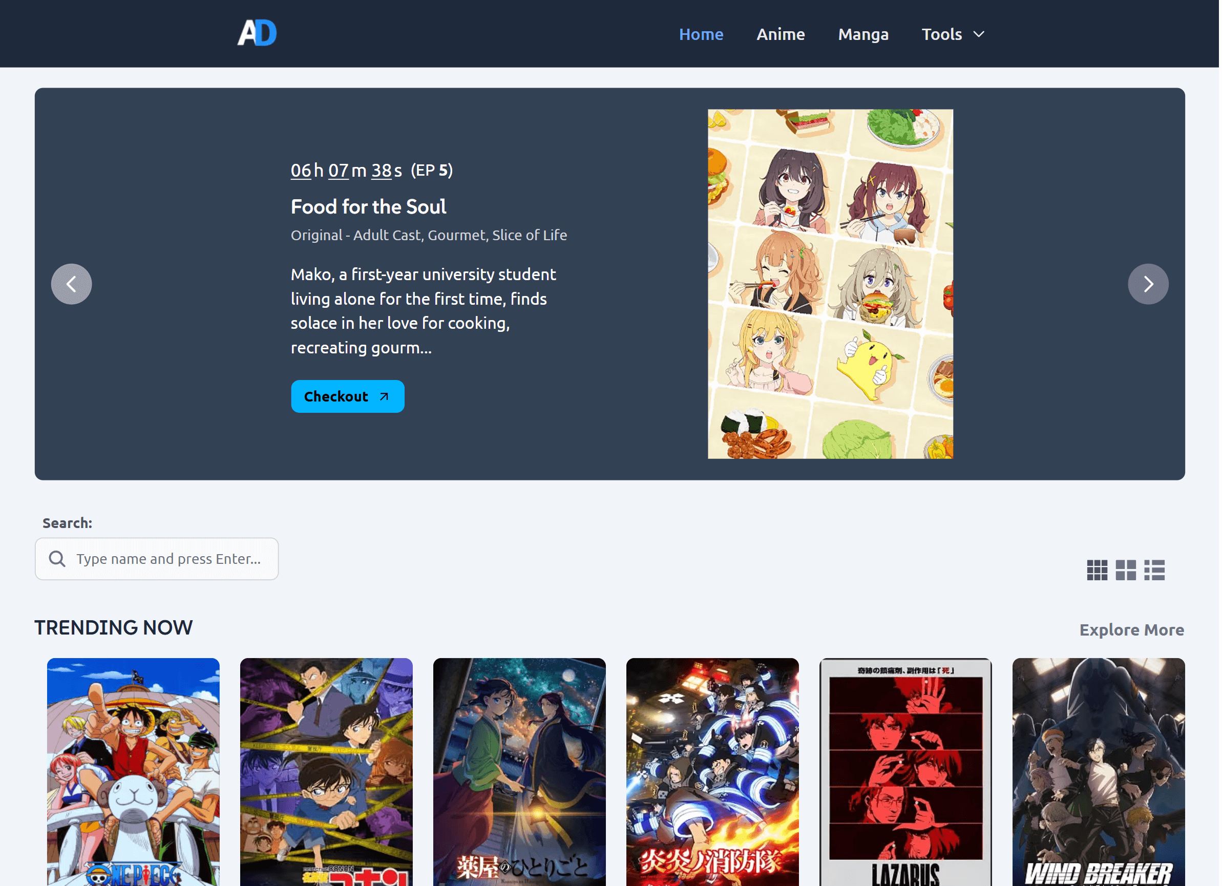
Task: Open the Wind Breaker poster
Action: pyautogui.click(x=1098, y=772)
